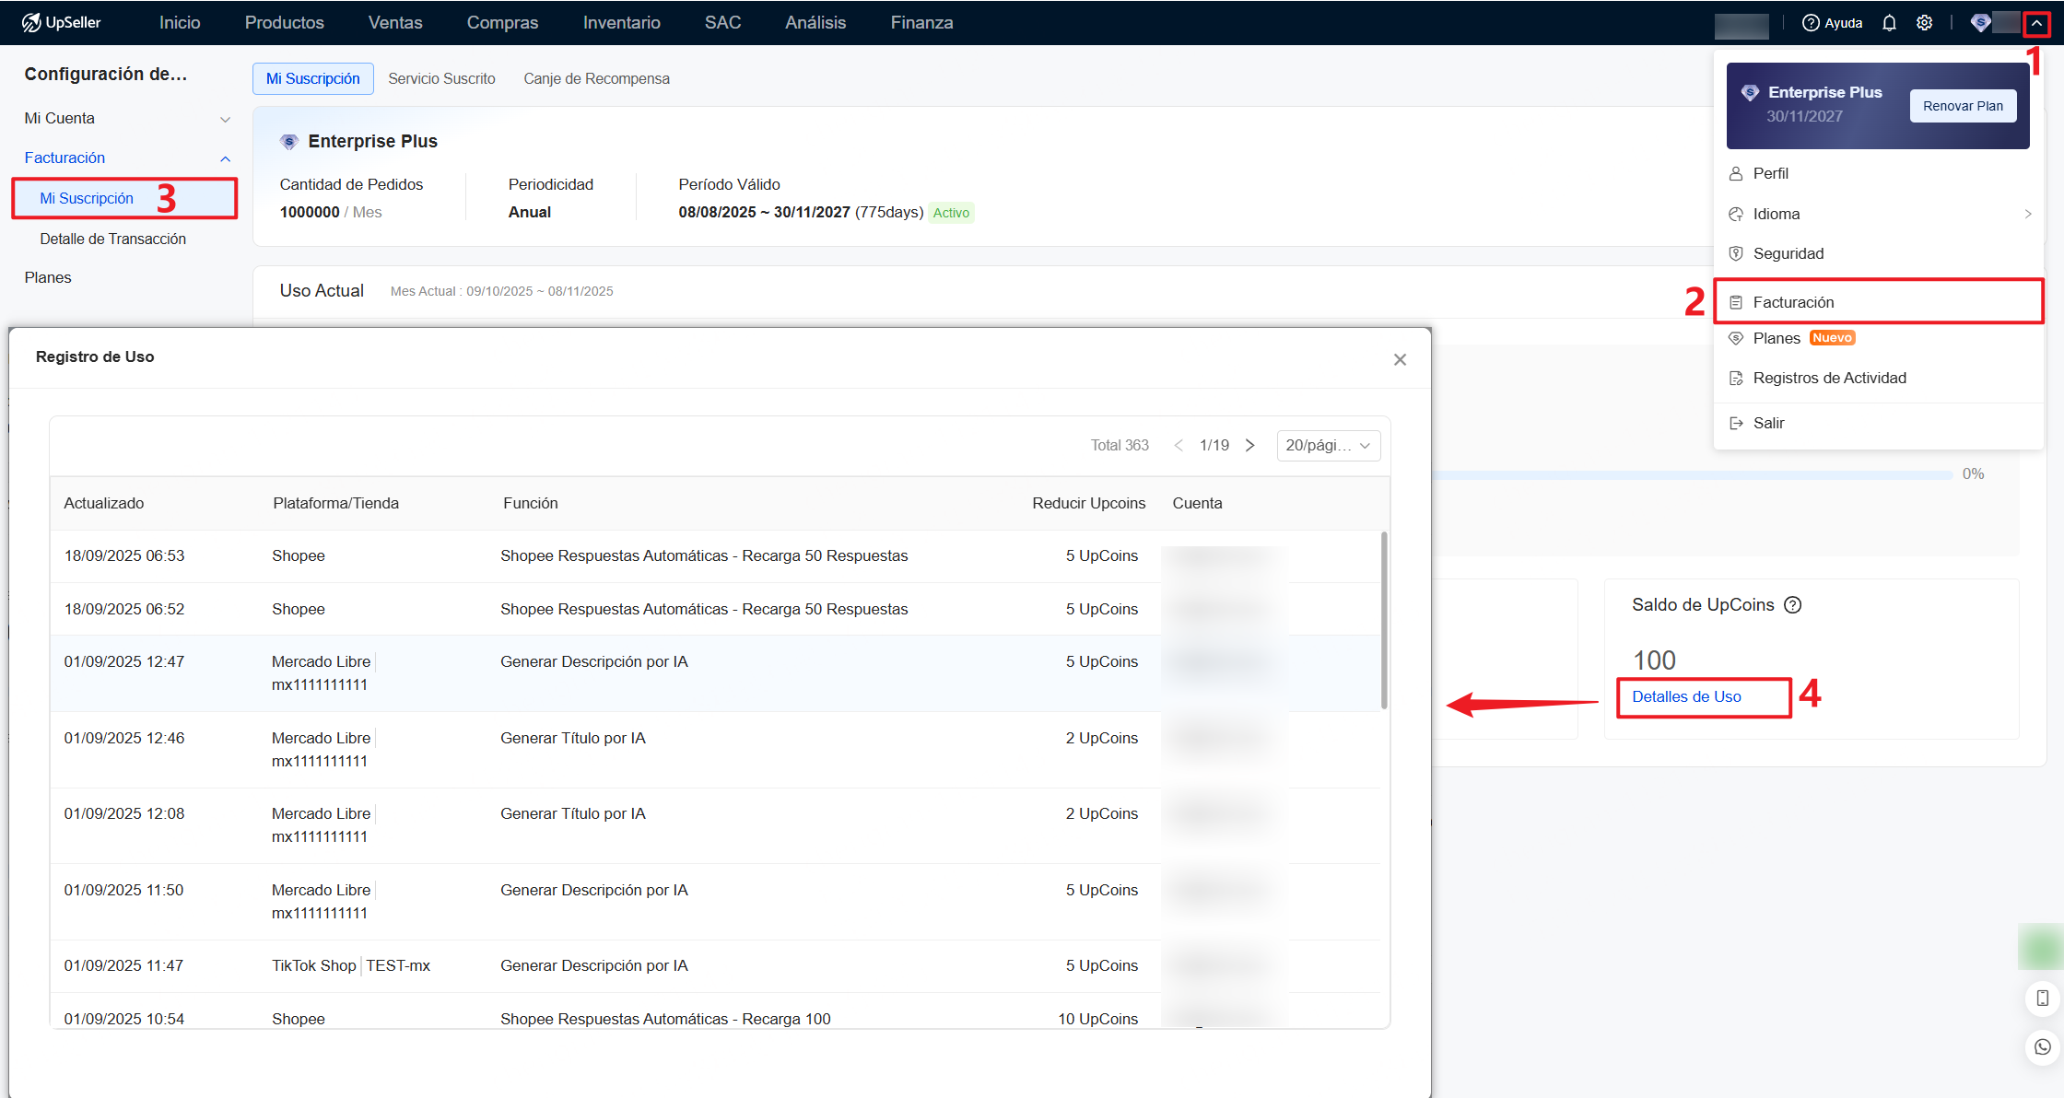Open the Inventario menu item
Image resolution: width=2064 pixels, height=1098 pixels.
621,22
